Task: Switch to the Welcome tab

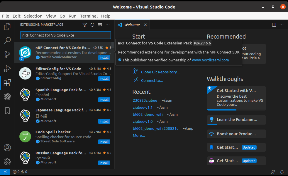Action: (x=132, y=25)
